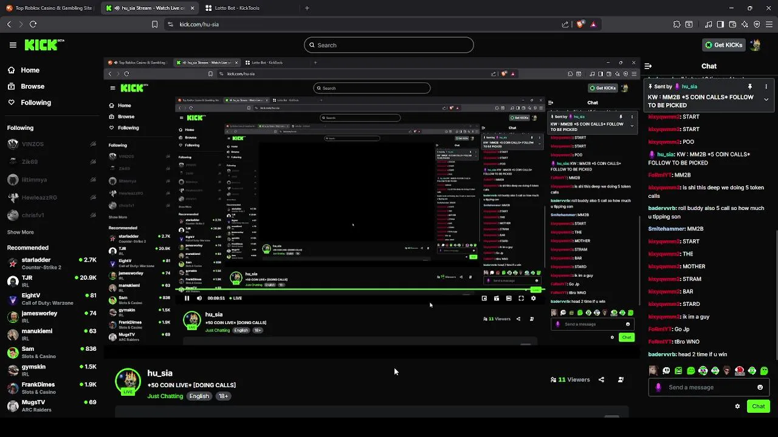Open EightV Call of Duty channel
The image size is (778, 437).
click(x=52, y=299)
